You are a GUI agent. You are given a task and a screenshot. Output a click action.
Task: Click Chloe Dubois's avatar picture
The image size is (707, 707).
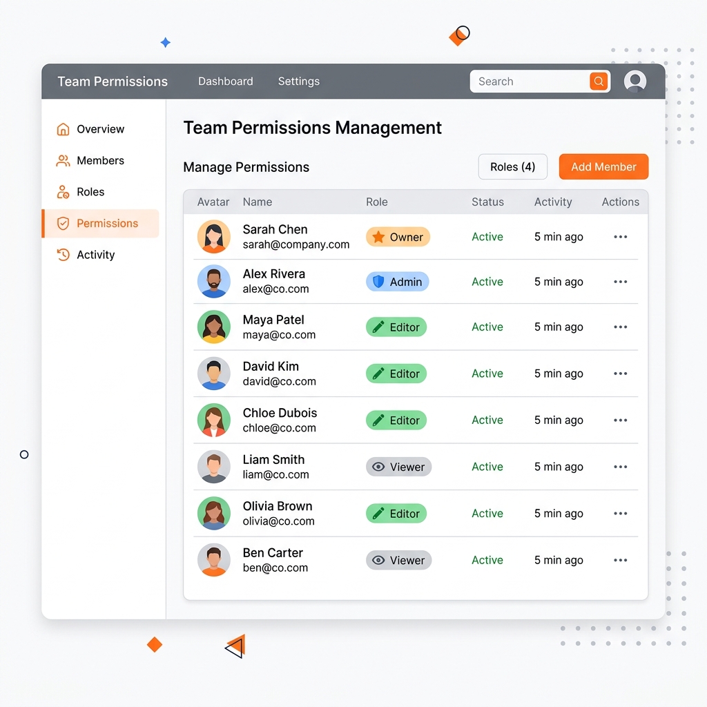coord(214,420)
